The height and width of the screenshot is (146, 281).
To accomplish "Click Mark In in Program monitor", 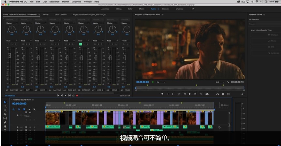I will pos(168,94).
